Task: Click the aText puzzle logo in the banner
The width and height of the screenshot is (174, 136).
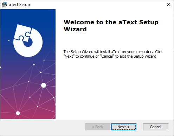Action: [x=28, y=41]
